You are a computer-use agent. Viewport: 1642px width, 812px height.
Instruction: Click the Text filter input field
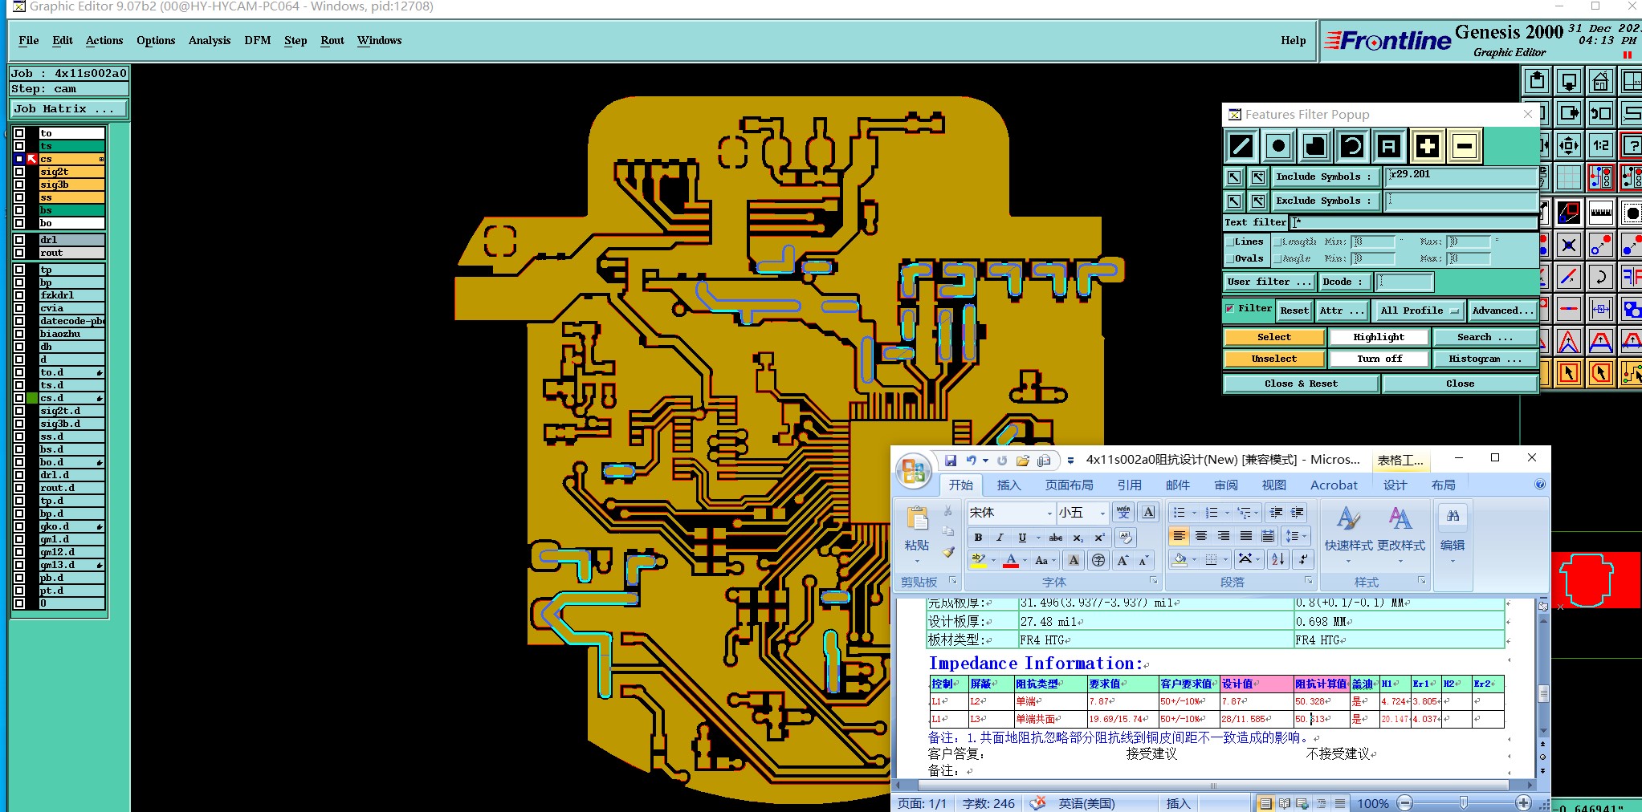tap(1414, 222)
